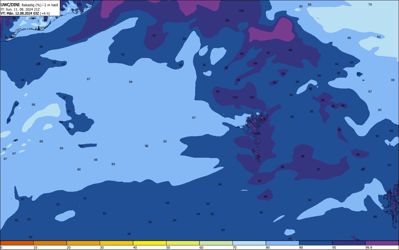Click the legend tick label 20
This screenshot has width=399, height=250.
point(69,248)
